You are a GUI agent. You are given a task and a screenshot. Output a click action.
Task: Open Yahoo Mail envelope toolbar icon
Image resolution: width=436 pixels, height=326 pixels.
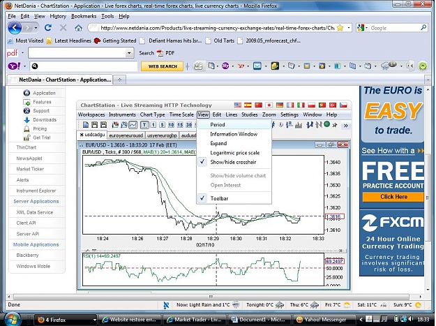click(x=257, y=66)
